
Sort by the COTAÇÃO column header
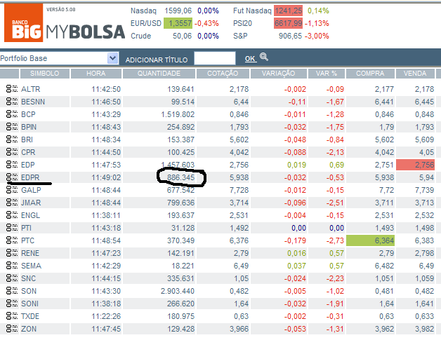pyautogui.click(x=223, y=74)
